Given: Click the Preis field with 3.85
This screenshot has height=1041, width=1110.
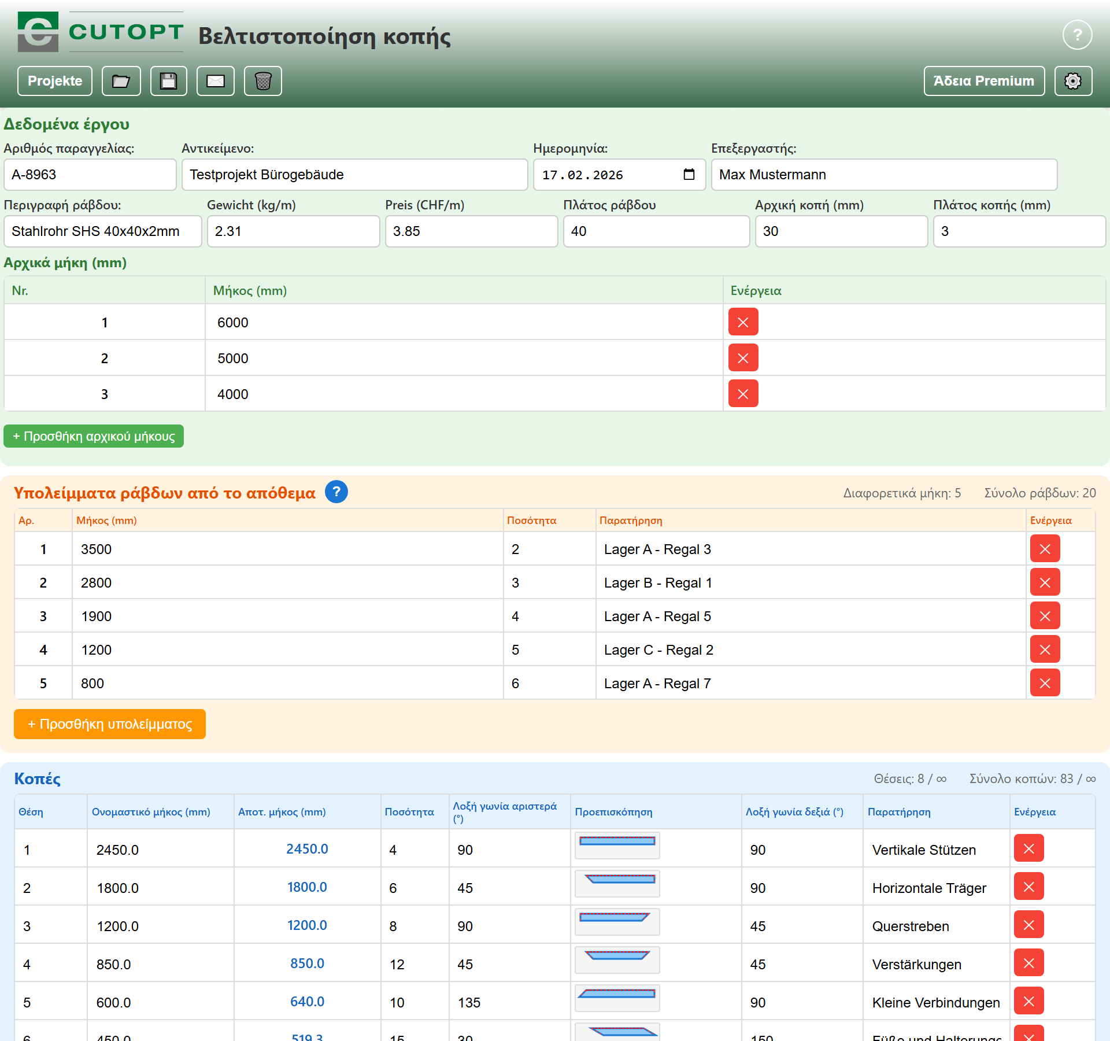Looking at the screenshot, I should 472,231.
